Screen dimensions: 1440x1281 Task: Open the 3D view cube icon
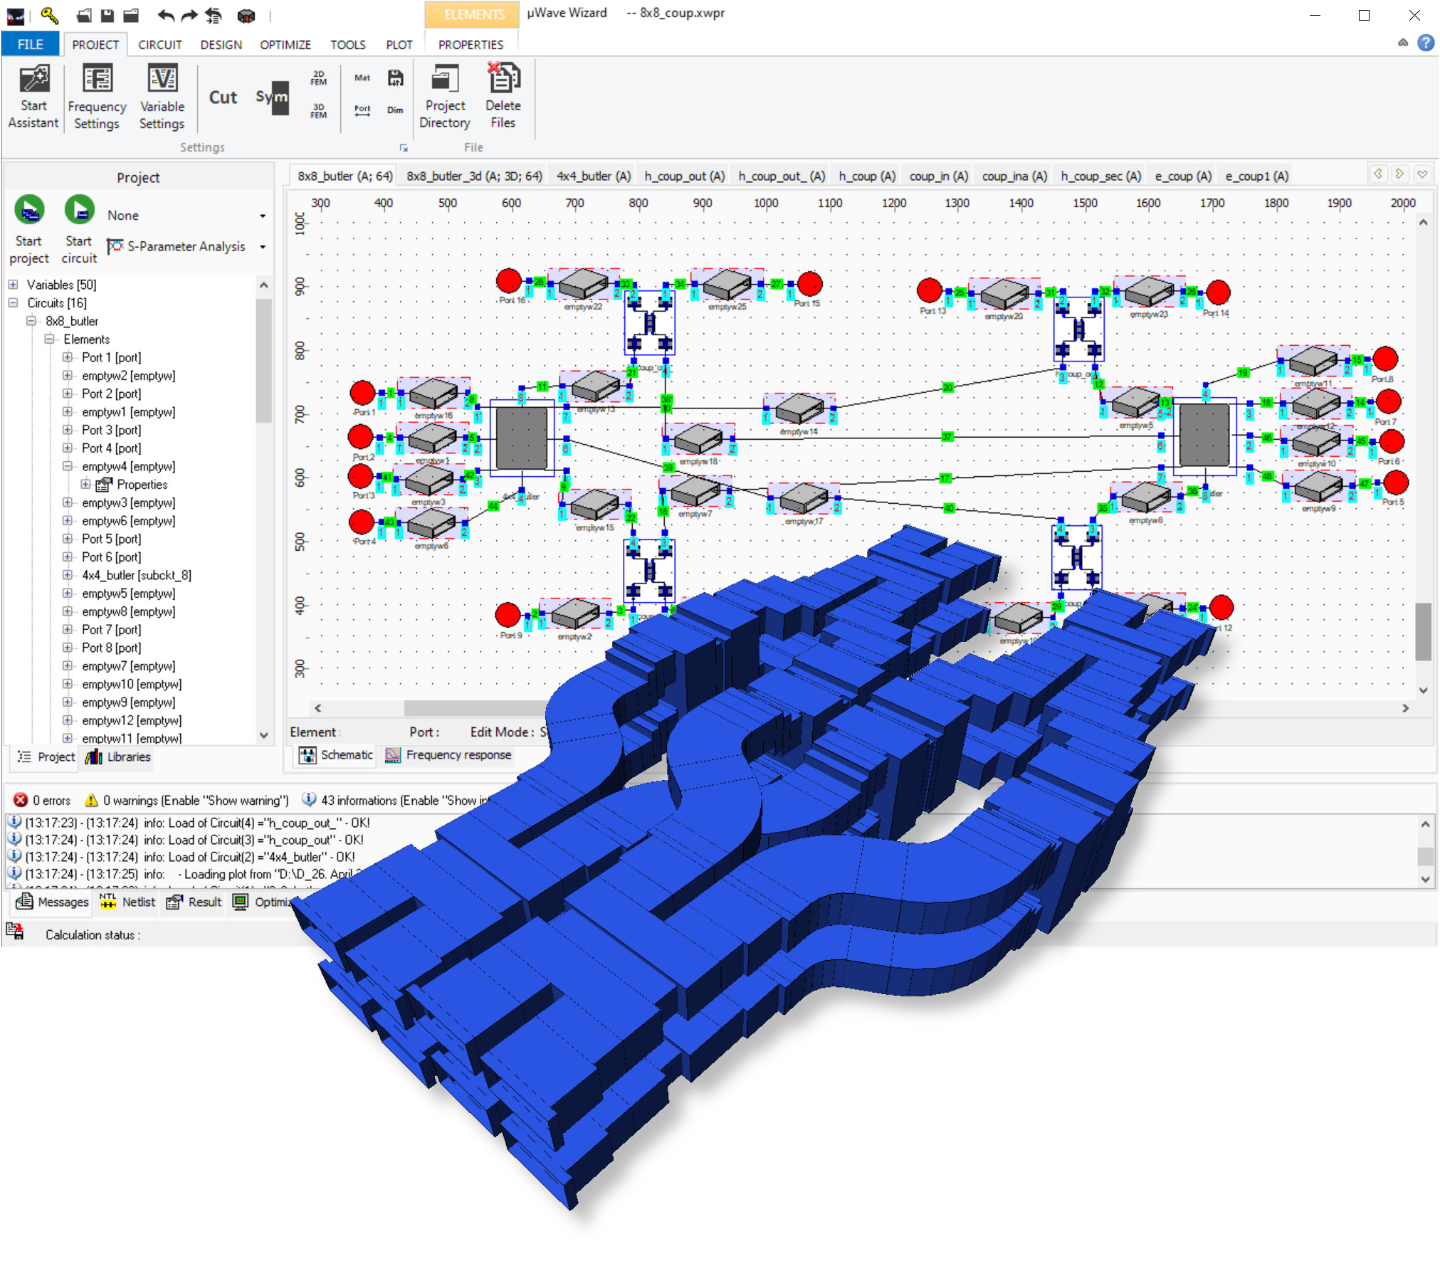click(246, 15)
